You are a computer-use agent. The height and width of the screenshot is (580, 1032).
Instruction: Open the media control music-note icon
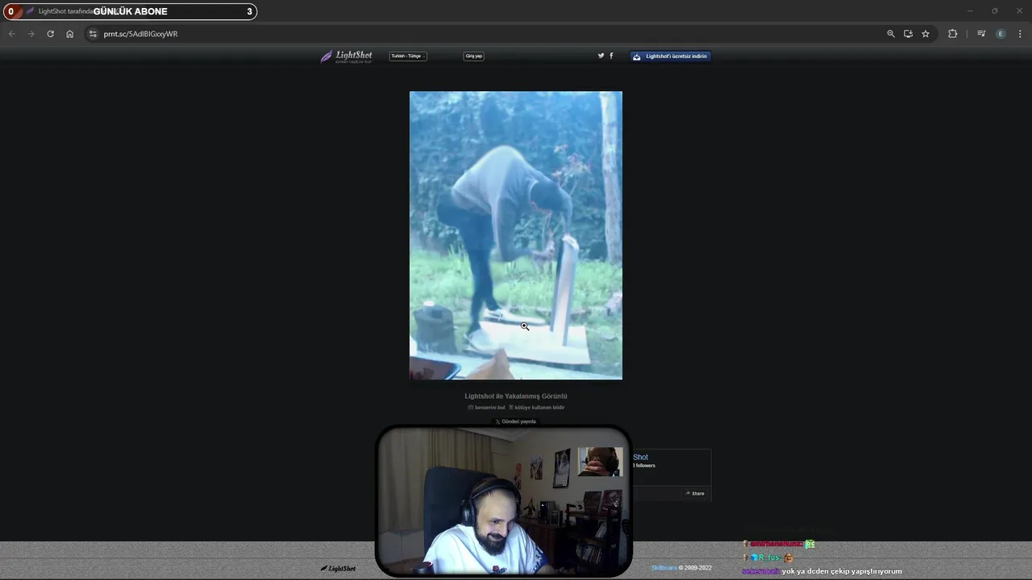pyautogui.click(x=981, y=34)
